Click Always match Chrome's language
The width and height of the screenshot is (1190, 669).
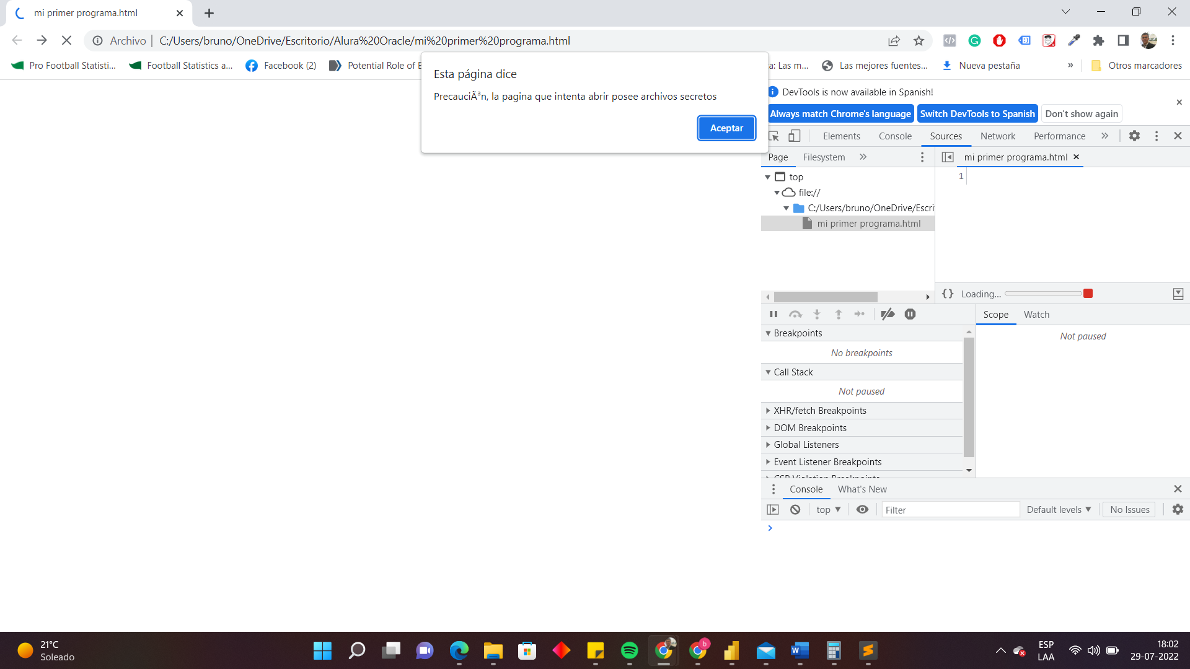[840, 114]
